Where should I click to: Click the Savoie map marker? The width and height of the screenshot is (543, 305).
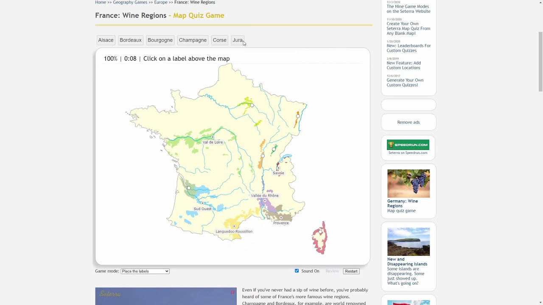coord(278,168)
